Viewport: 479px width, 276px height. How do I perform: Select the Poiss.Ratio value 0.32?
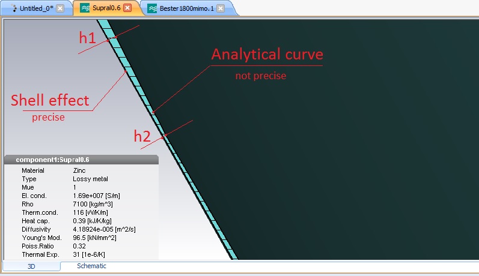point(79,246)
